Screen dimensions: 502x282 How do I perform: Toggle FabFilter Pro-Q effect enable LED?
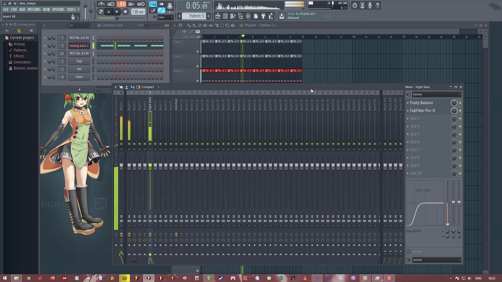[460, 111]
